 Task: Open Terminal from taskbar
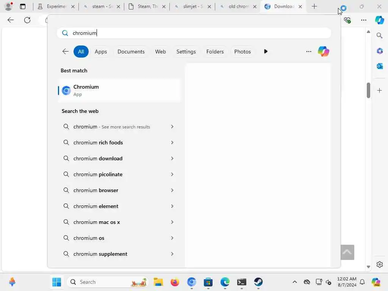(241, 282)
